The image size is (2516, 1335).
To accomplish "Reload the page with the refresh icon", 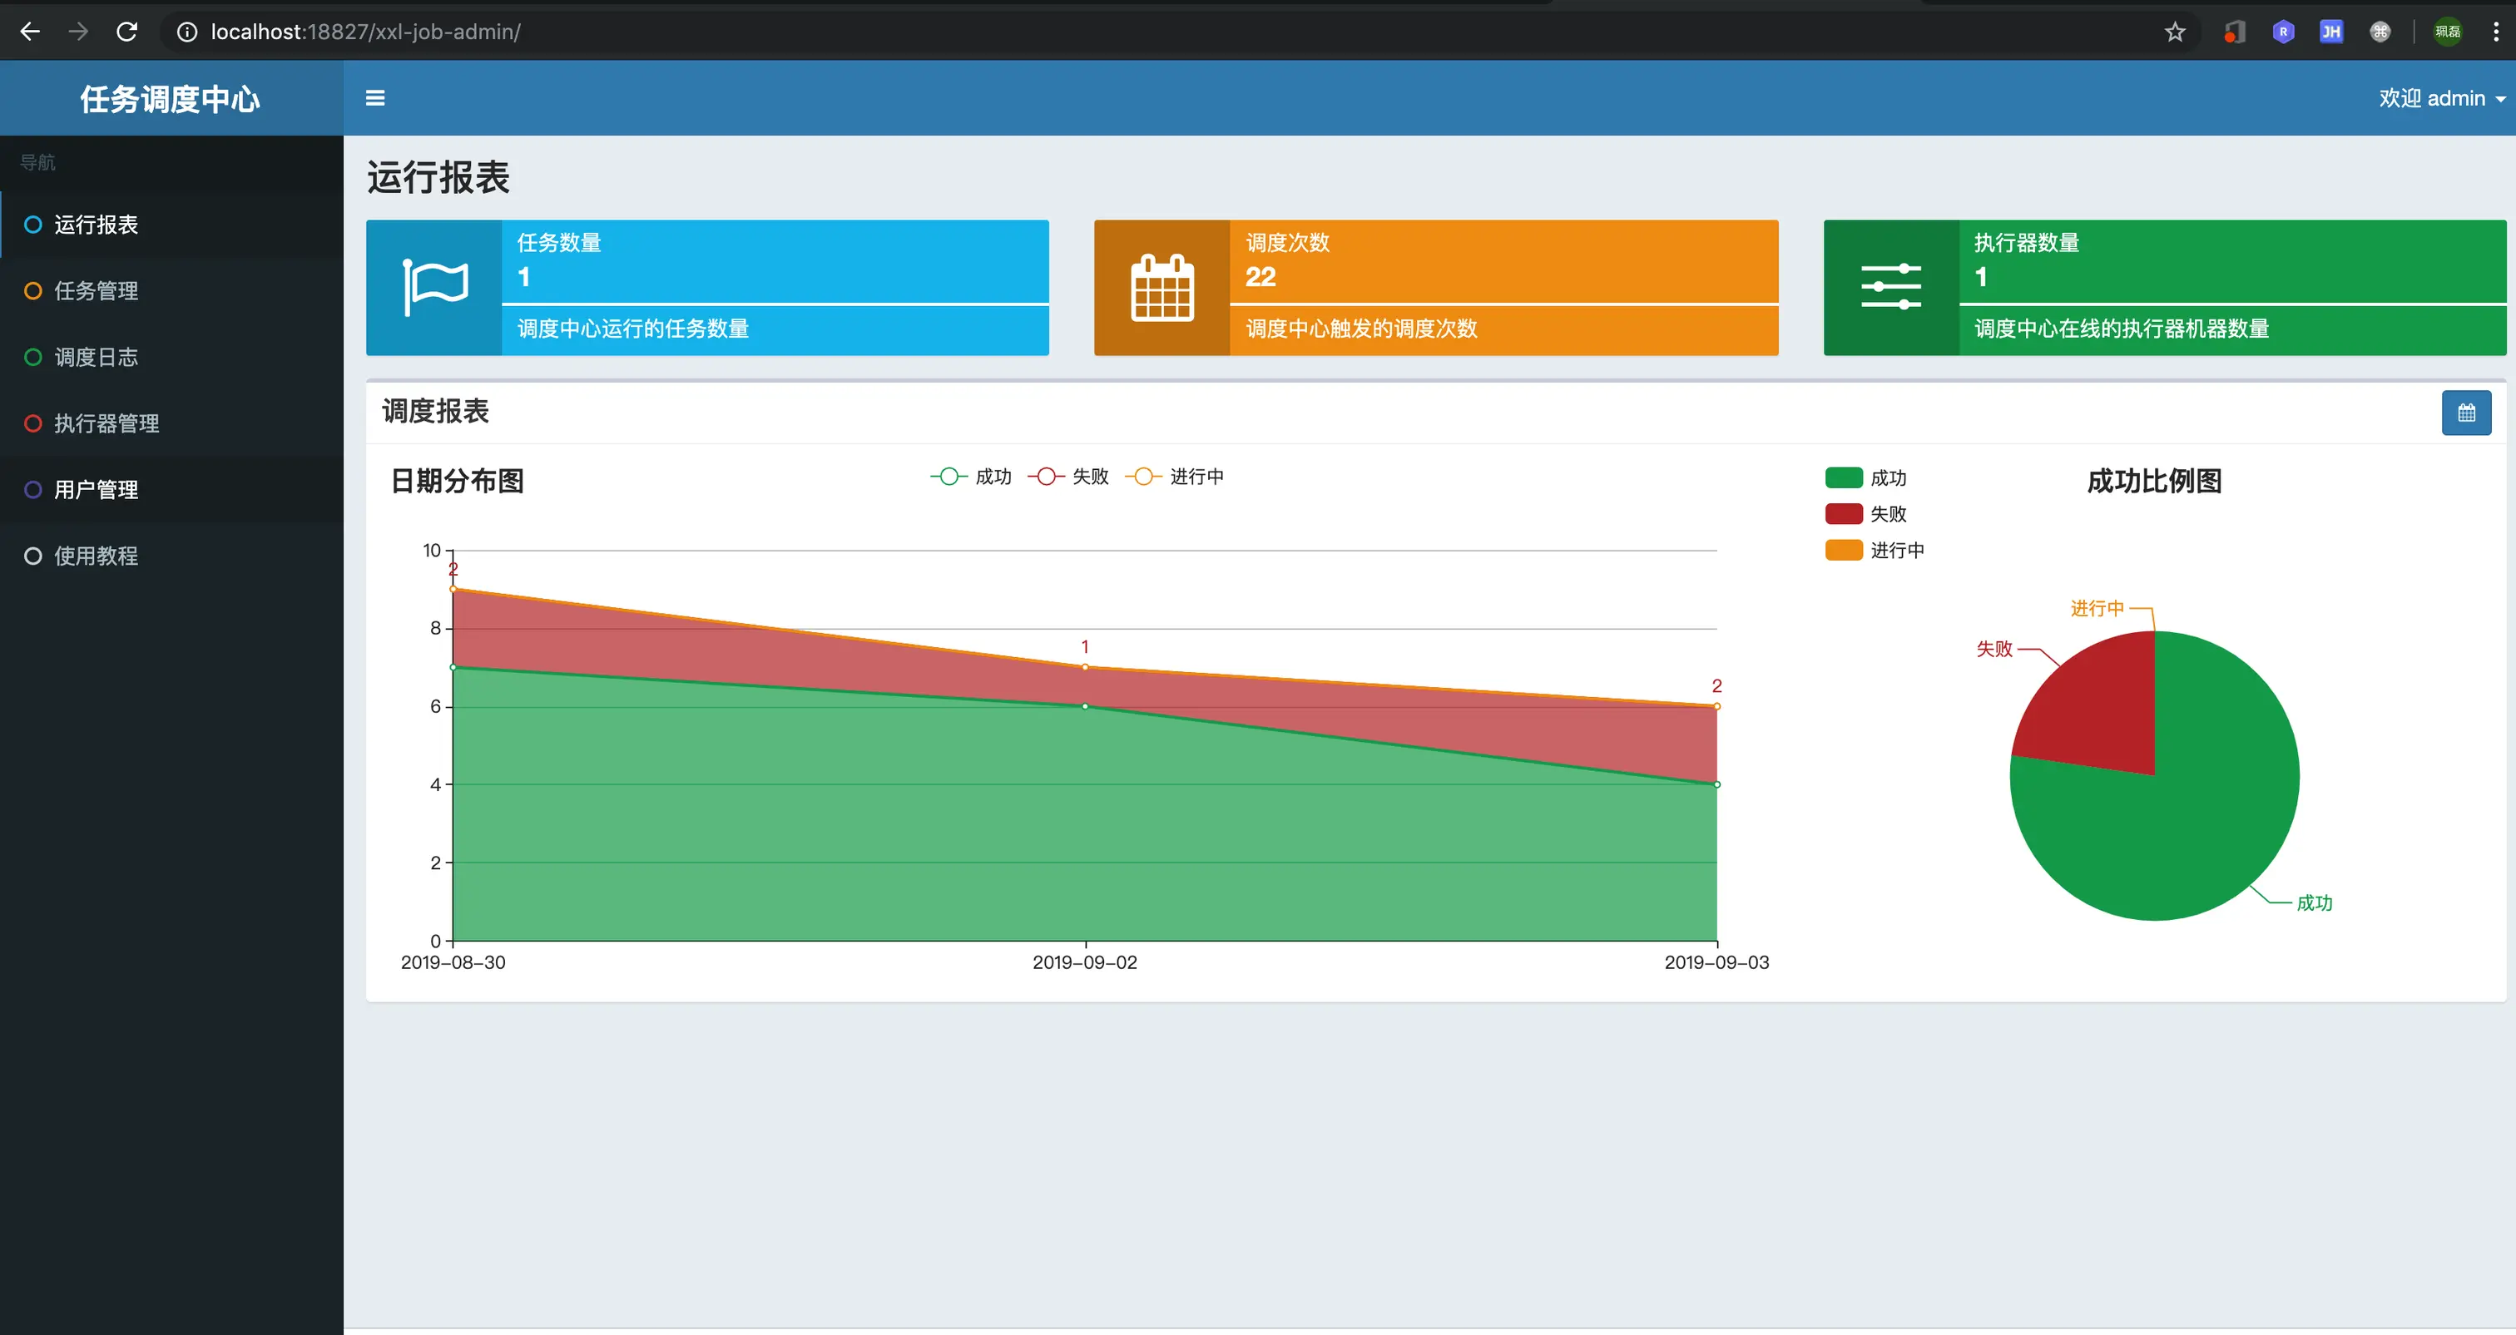I will (127, 32).
